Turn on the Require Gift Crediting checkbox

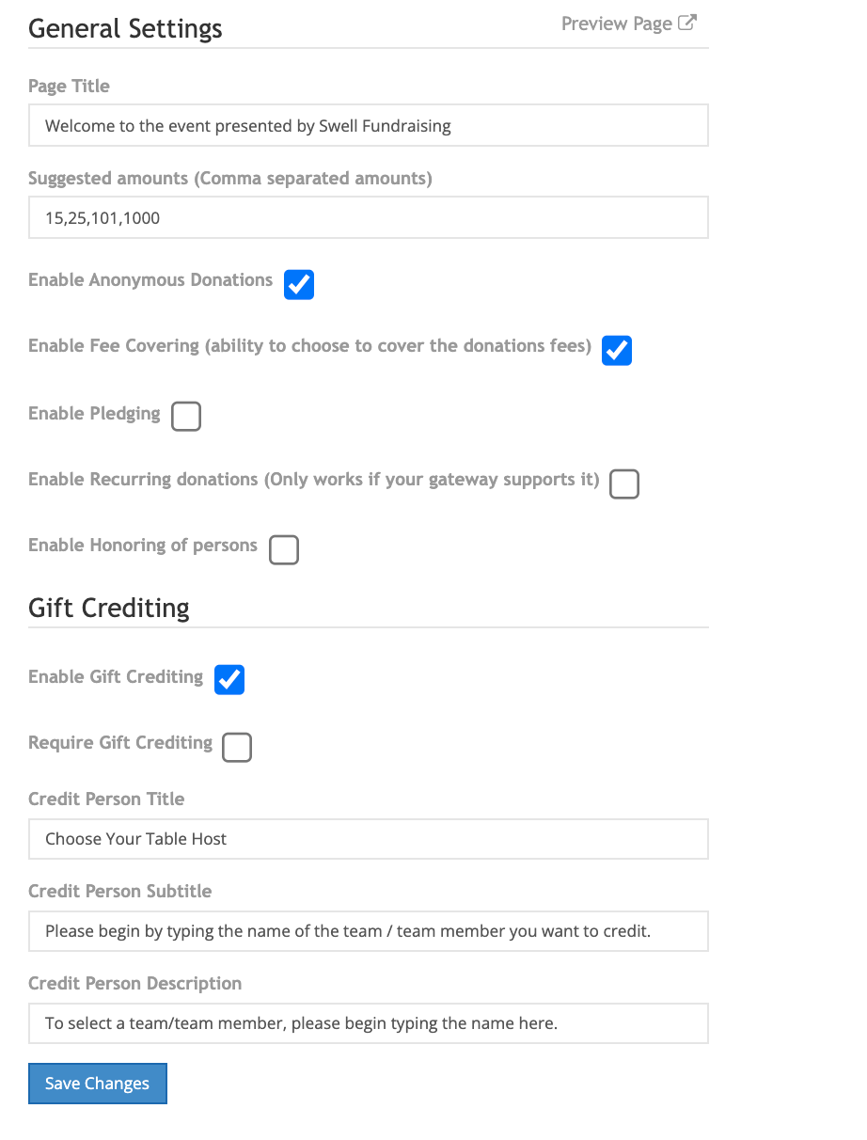pyautogui.click(x=237, y=747)
